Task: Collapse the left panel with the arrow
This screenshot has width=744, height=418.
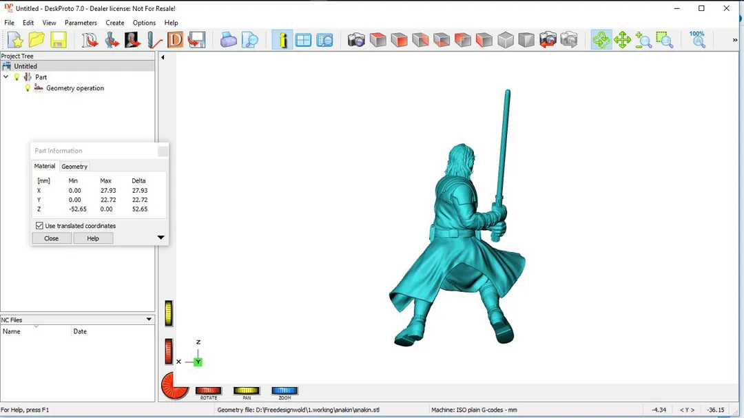Action: [x=163, y=57]
